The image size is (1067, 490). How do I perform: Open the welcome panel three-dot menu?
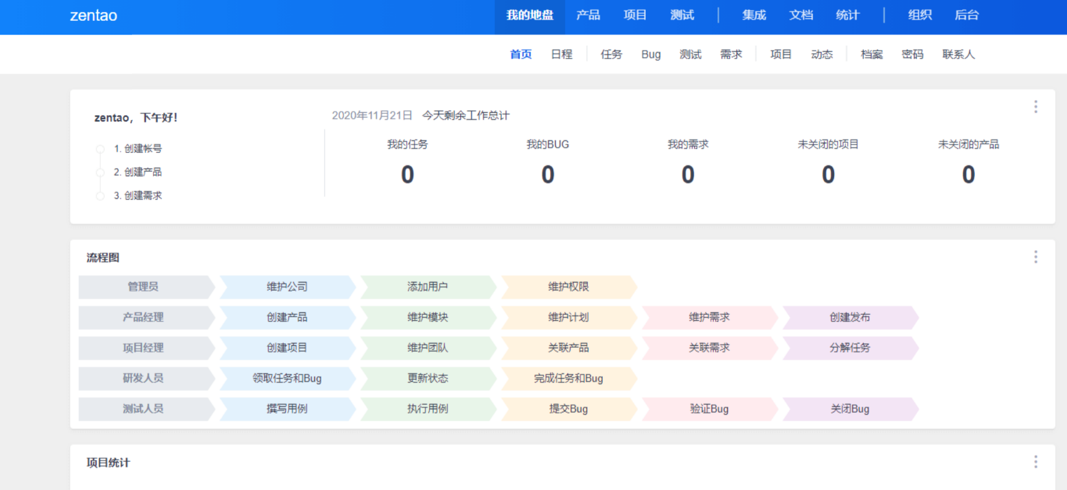1035,107
